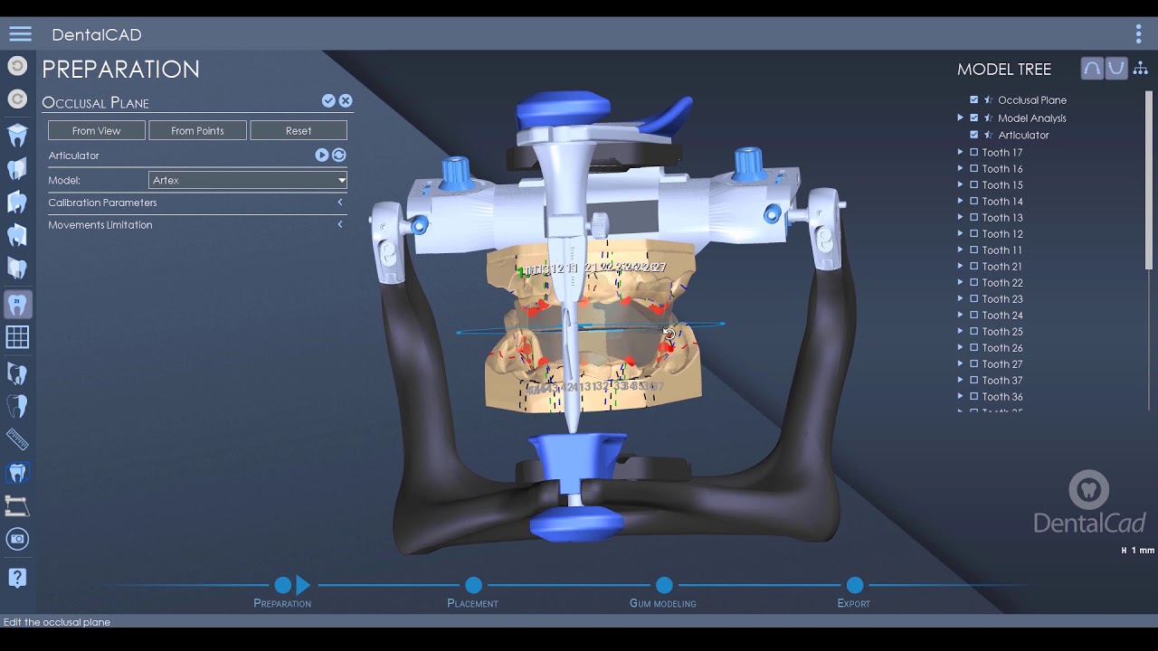
Task: Select the tooth in bounding box icon
Action: (x=17, y=472)
